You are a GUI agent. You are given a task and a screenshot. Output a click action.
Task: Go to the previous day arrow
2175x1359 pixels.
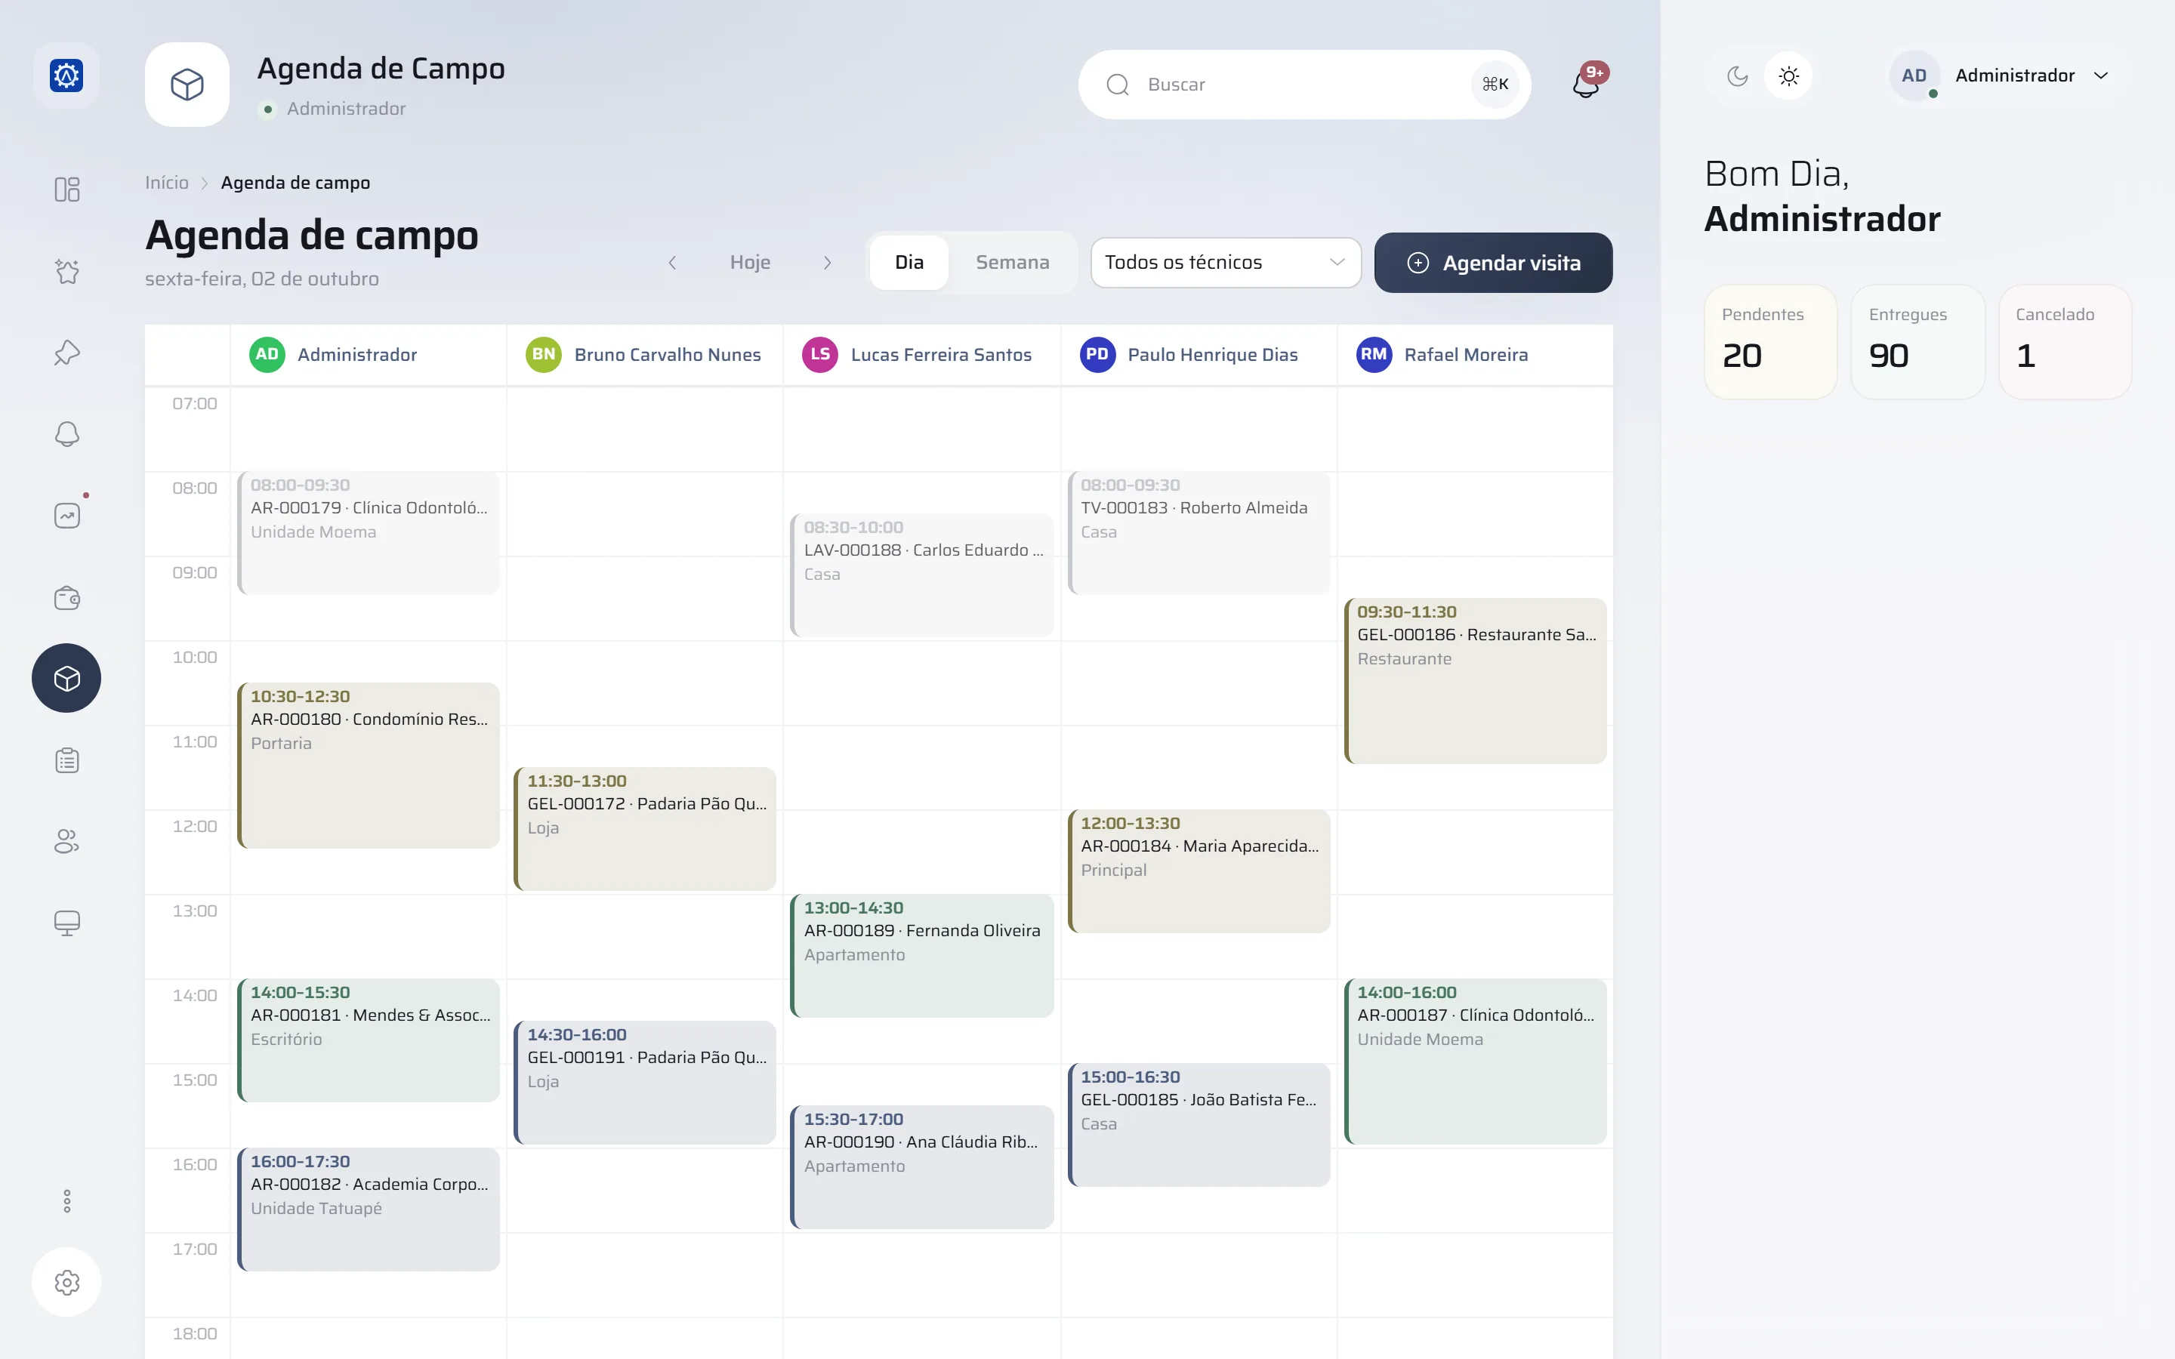[672, 263]
